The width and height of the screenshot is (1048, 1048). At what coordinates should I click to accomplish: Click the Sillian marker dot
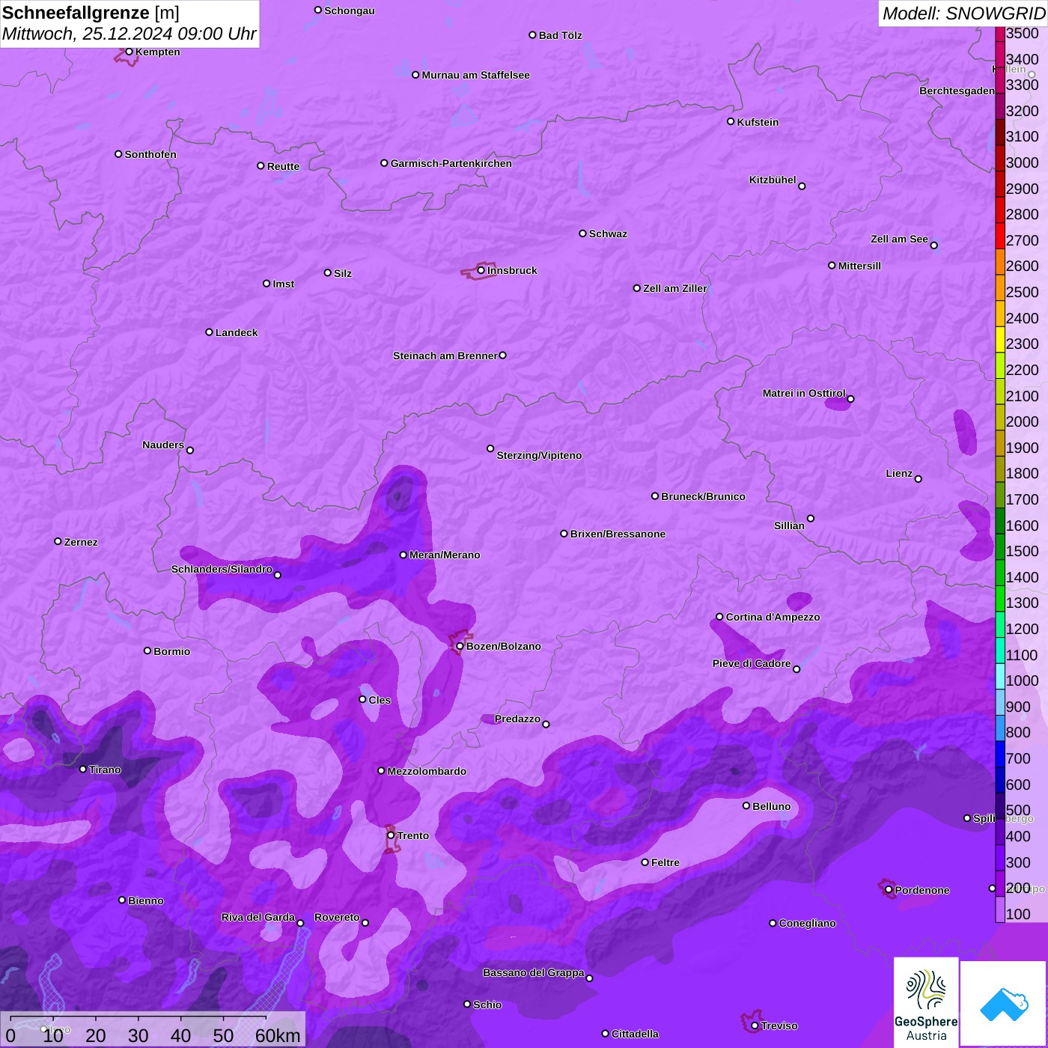coord(810,518)
